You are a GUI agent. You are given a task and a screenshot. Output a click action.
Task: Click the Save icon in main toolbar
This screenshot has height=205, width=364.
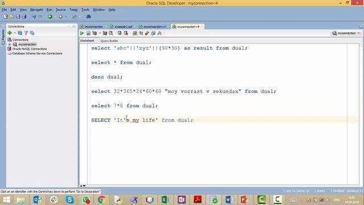point(18,17)
